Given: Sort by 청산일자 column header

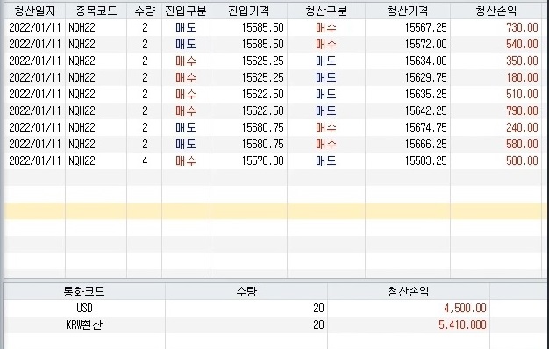Looking at the screenshot, I should 35,11.
